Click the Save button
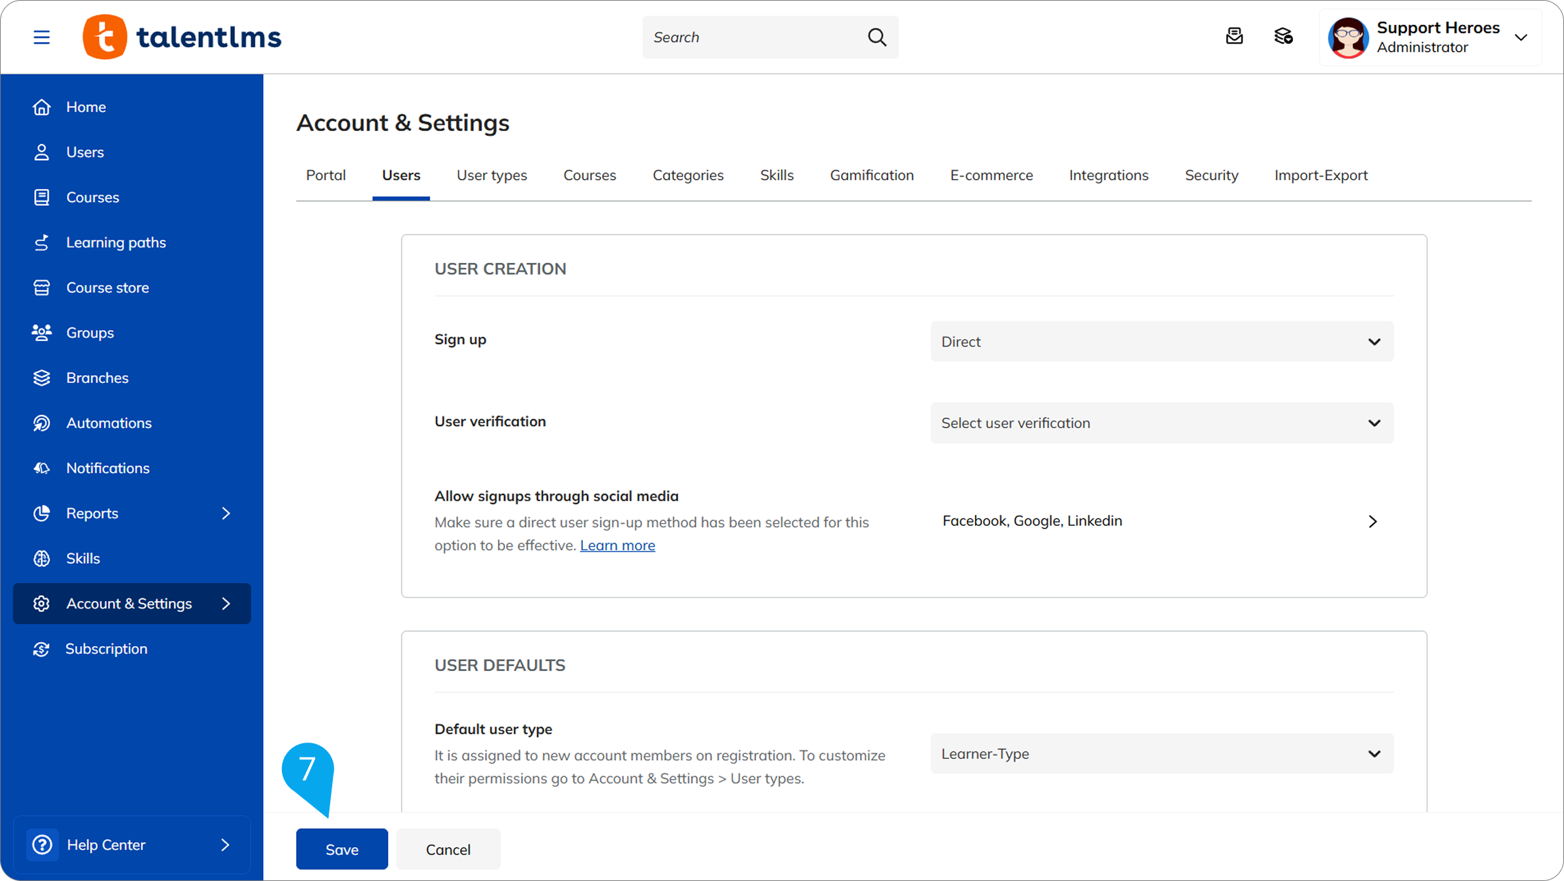 point(342,849)
